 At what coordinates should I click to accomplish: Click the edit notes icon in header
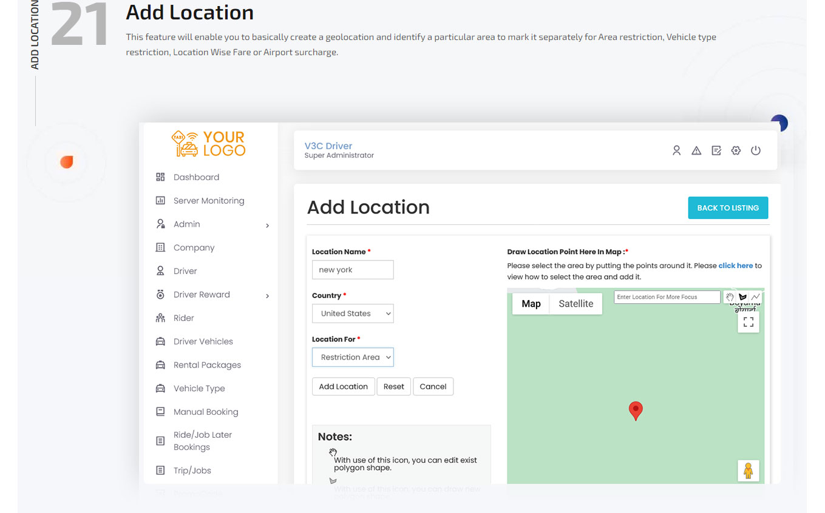716,150
